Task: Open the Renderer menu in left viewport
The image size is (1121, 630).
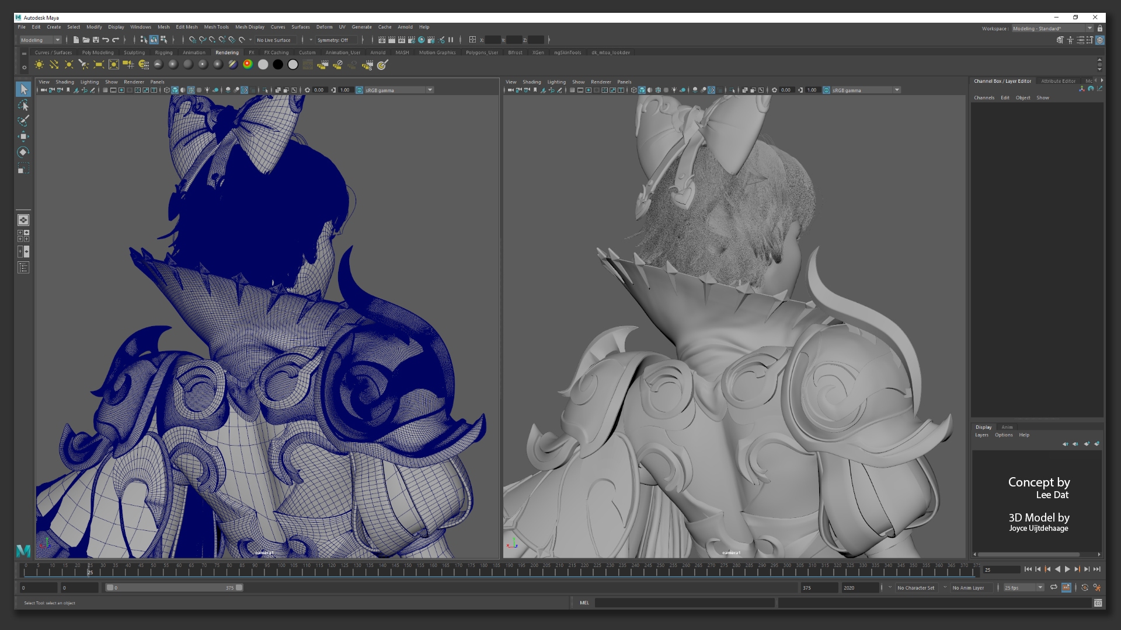Action: [134, 82]
